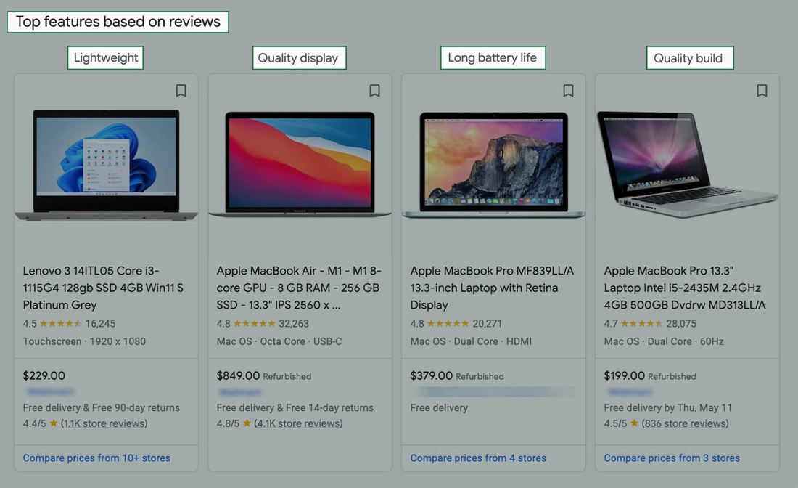Save the MacBook Air M1 with bookmark icon
Viewport: 798px width, 488px height.
(374, 91)
